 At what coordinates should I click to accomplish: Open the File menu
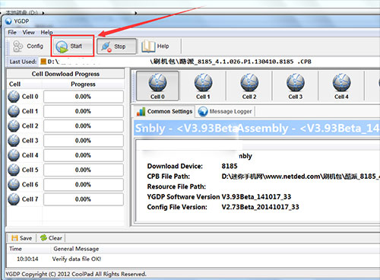12,32
